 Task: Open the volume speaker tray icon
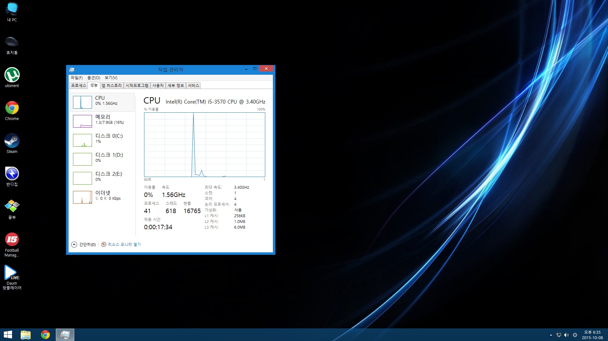pos(566,335)
